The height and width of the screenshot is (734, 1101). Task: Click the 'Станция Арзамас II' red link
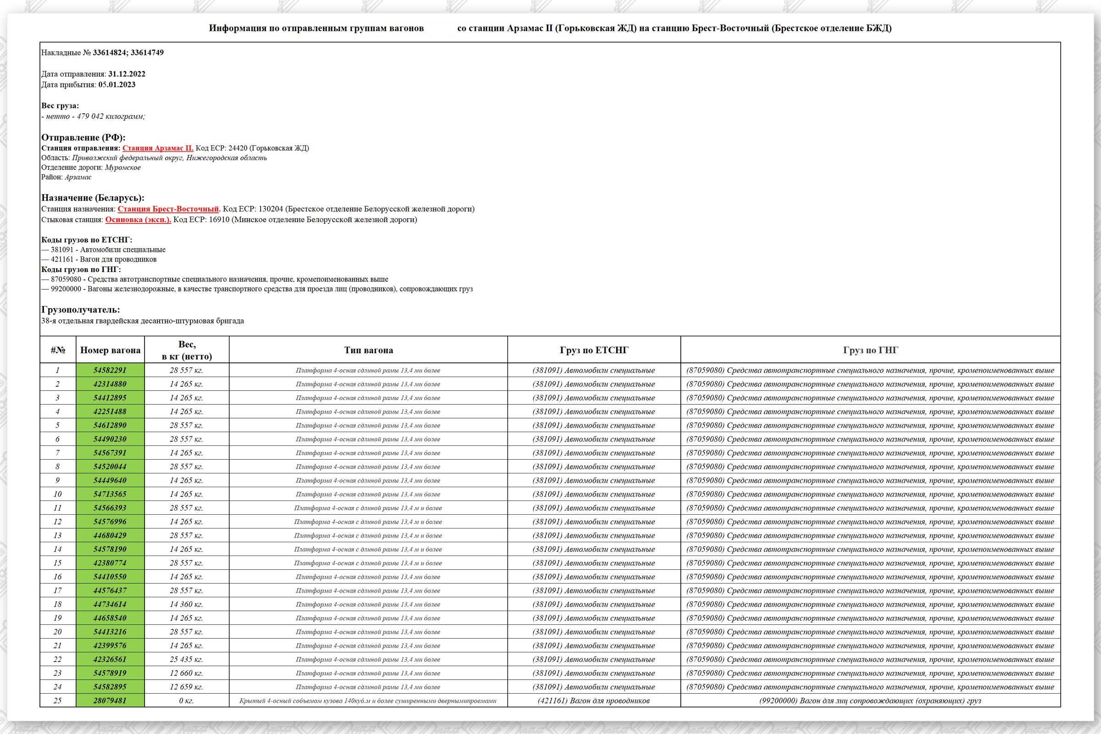[158, 148]
